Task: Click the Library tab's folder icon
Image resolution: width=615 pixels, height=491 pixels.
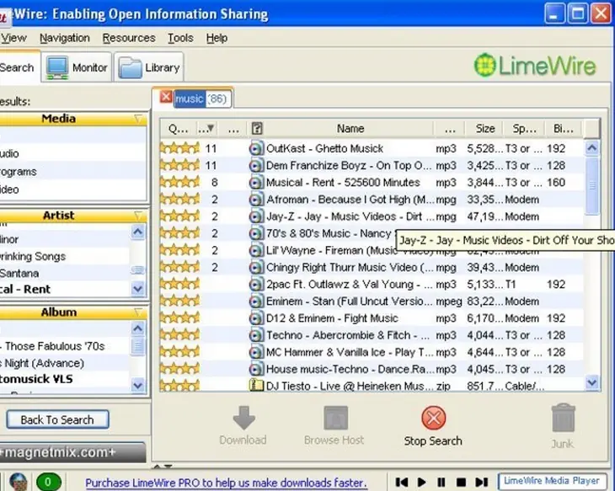Action: (129, 67)
